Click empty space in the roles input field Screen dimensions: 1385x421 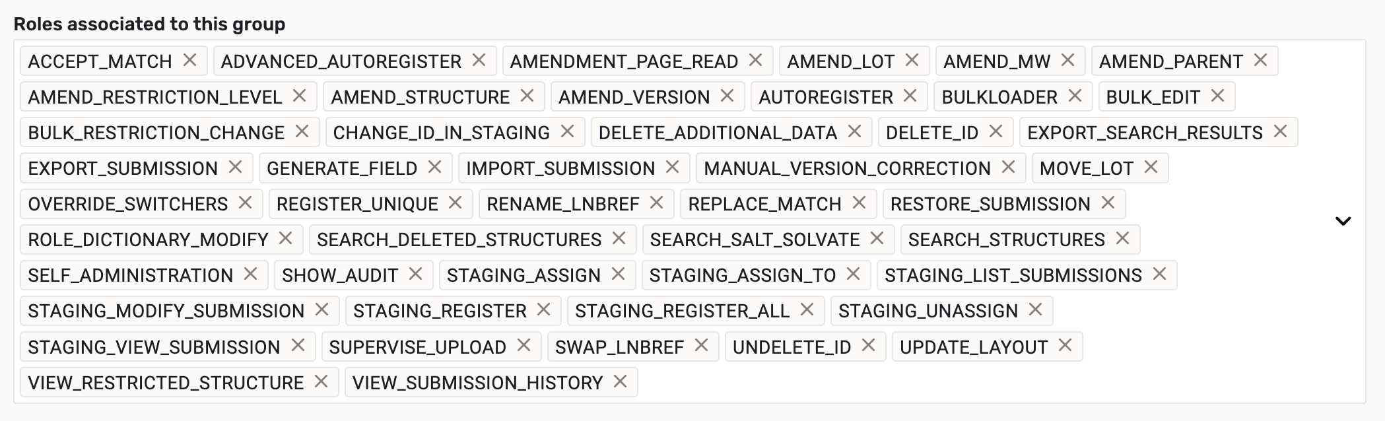pos(924,383)
